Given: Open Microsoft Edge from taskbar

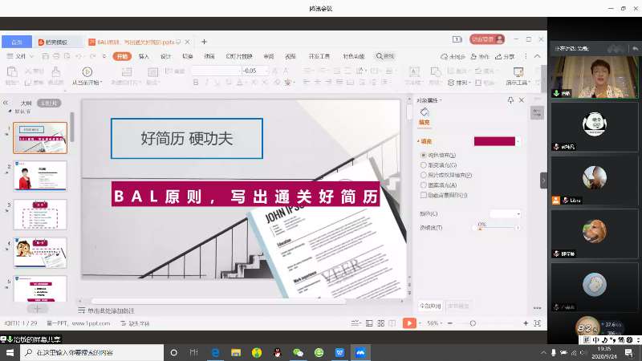Looking at the screenshot, I should click(x=215, y=352).
